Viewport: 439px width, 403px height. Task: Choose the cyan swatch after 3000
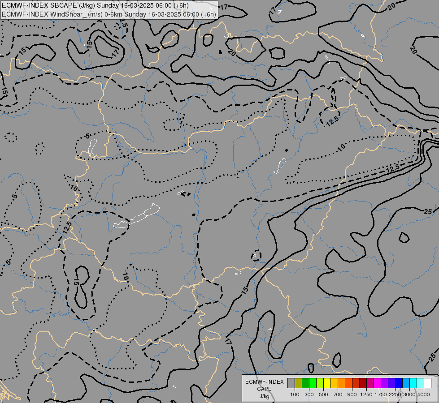(x=413, y=383)
